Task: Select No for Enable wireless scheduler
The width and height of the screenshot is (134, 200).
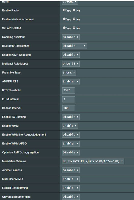Action: 74,19
